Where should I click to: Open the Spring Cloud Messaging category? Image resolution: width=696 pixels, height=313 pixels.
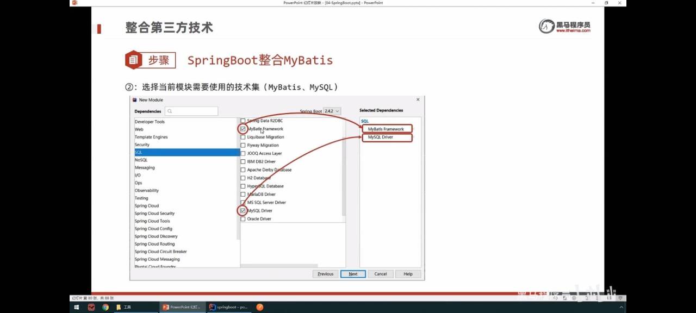point(157,259)
